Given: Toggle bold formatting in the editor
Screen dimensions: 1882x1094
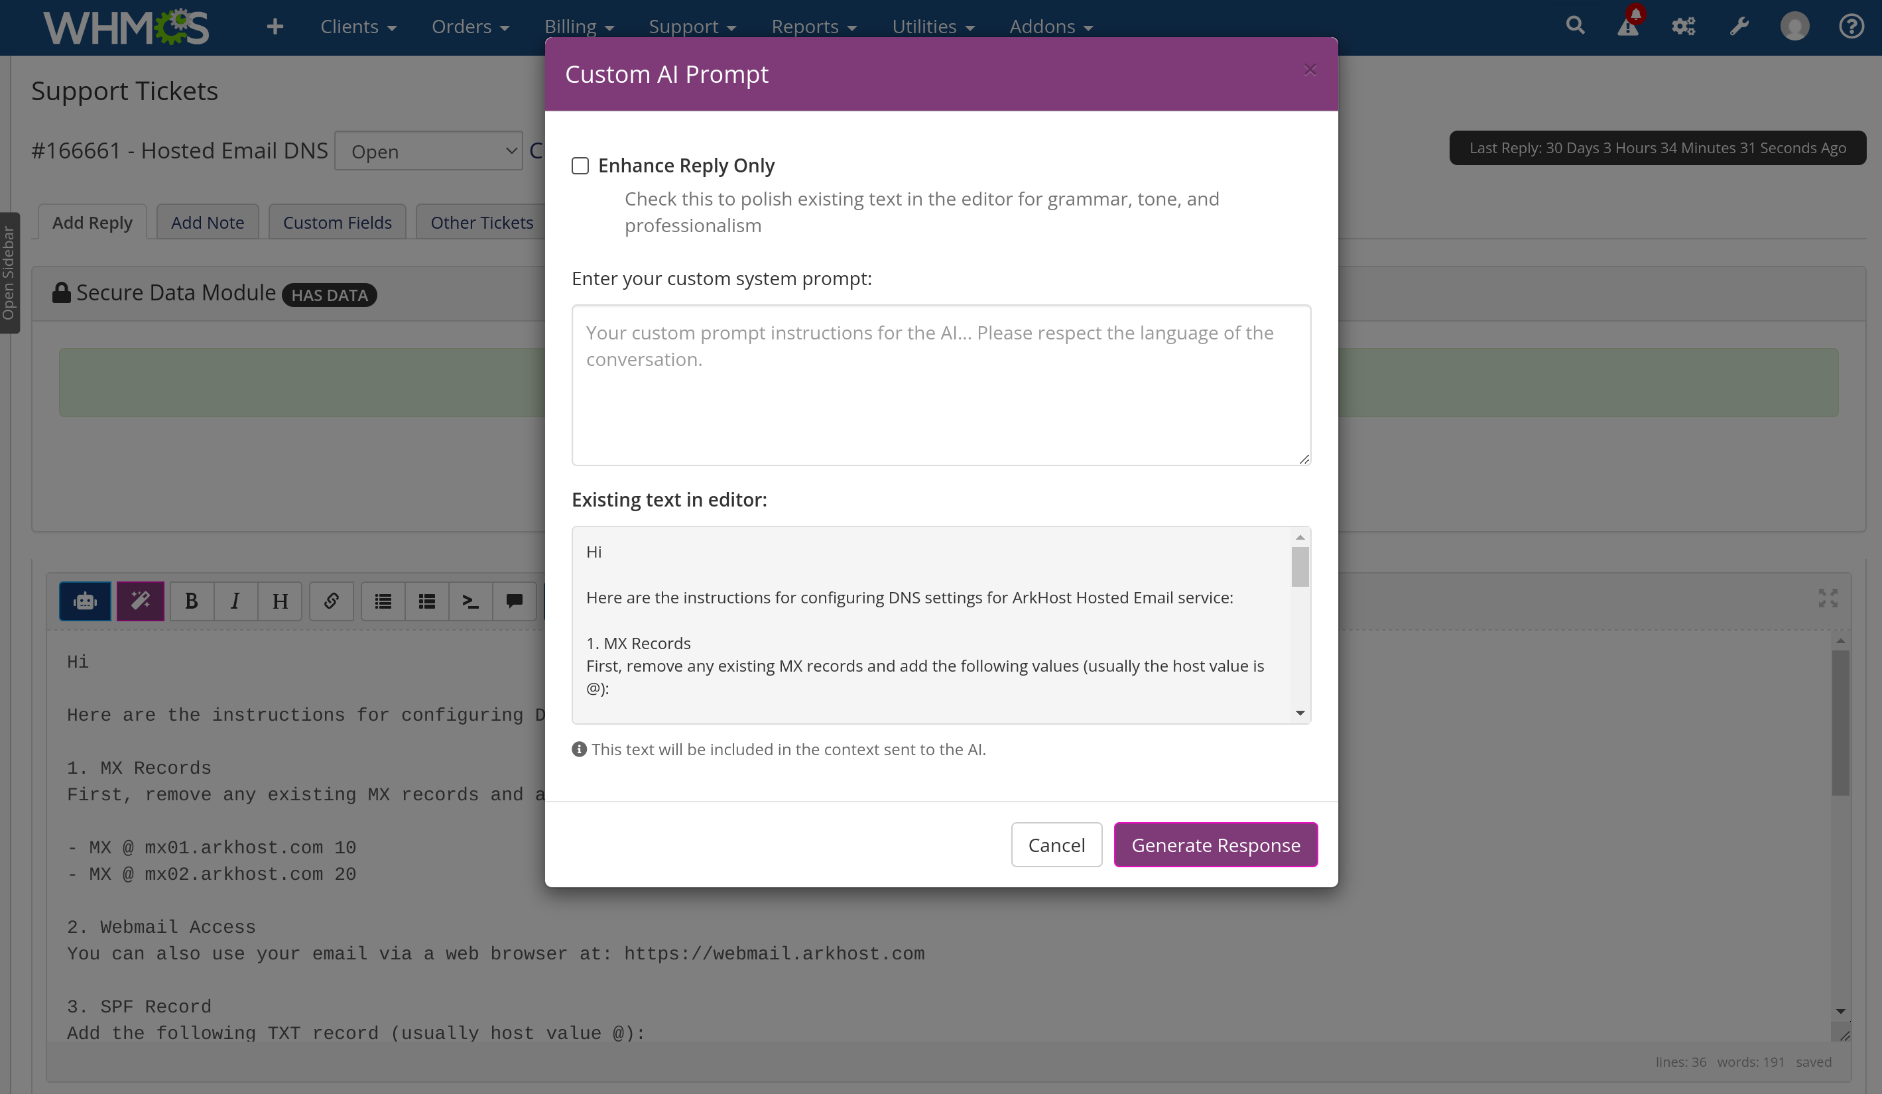Looking at the screenshot, I should pyautogui.click(x=191, y=601).
